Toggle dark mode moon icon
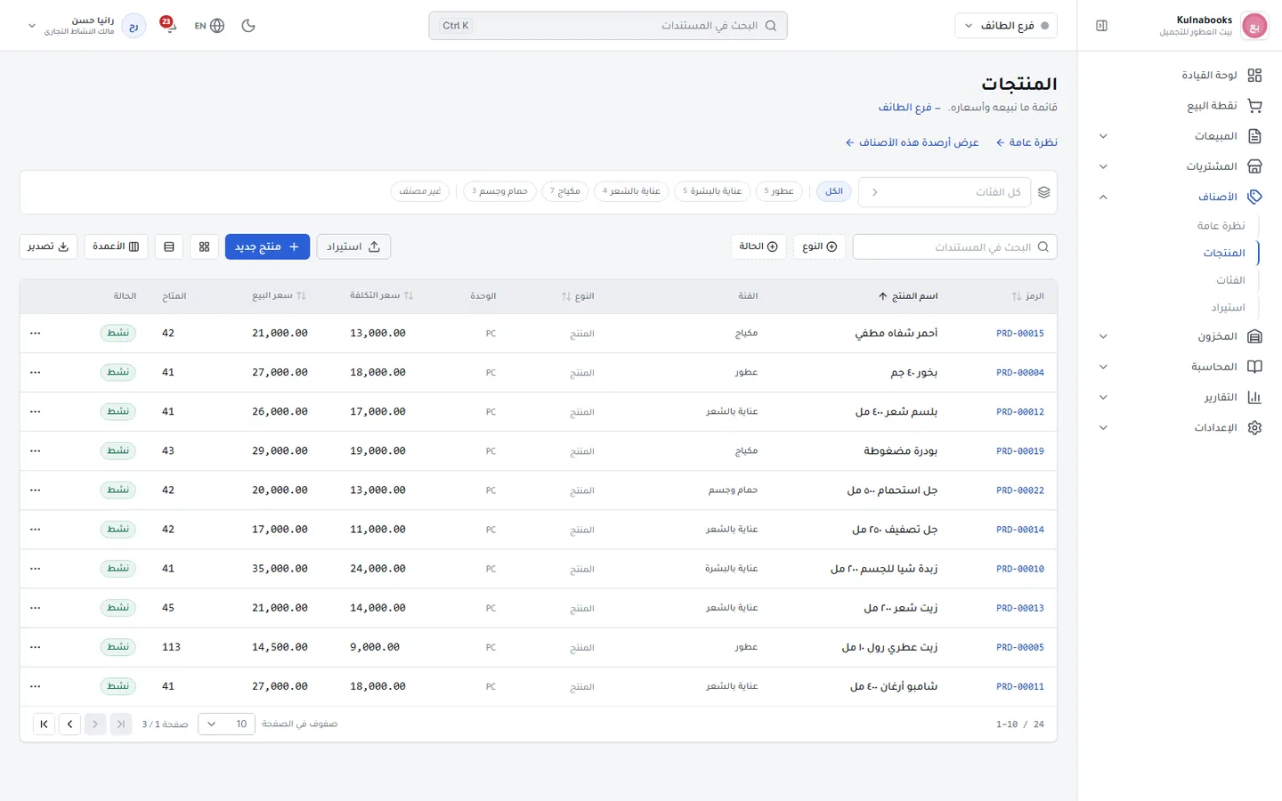The height and width of the screenshot is (801, 1282). 248,26
